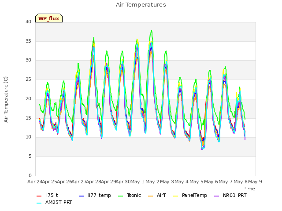Screen dimensions: 282x211
Task: Toggle the AirT legend entry
Action: [x=157, y=195]
